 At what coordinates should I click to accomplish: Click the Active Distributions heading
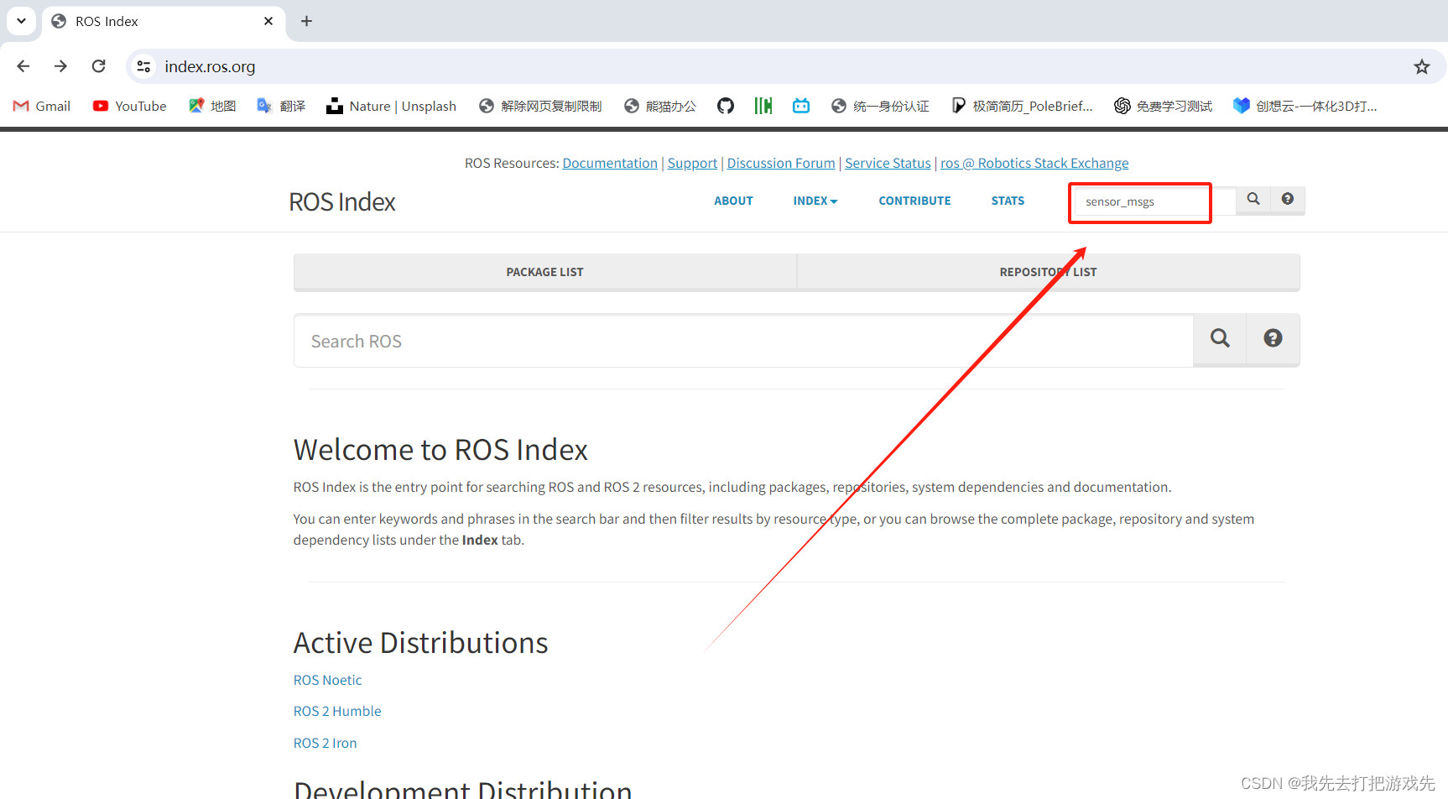coord(420,643)
